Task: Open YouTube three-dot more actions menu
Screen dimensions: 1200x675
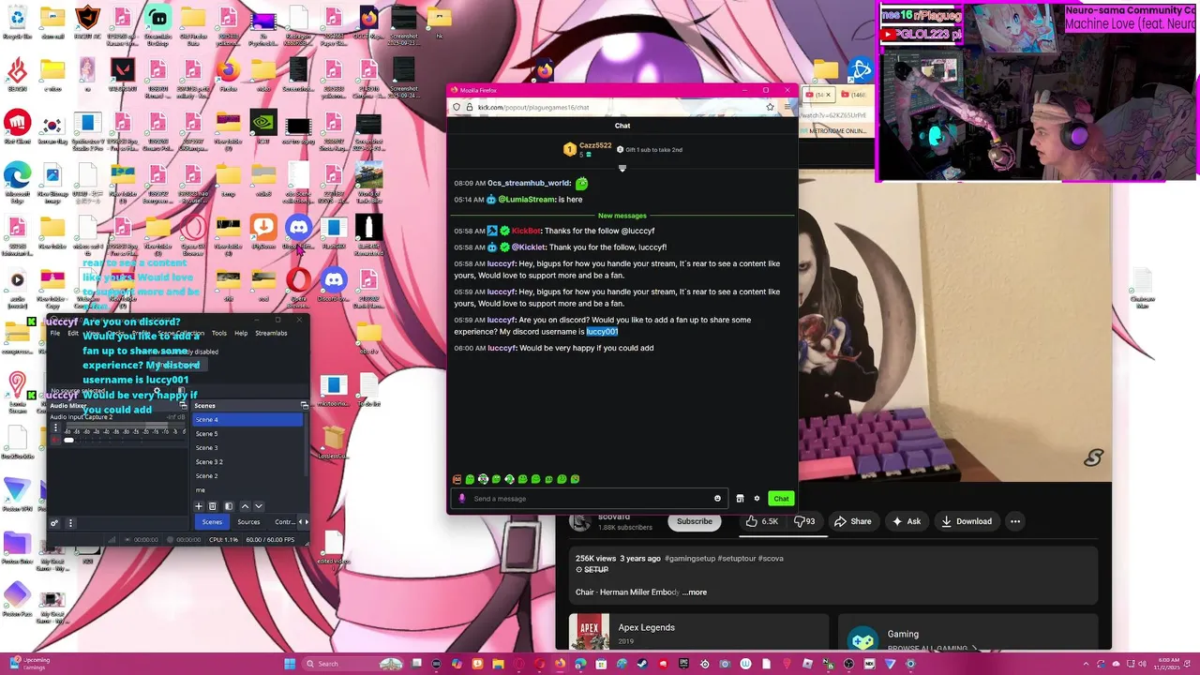Action: point(1014,521)
